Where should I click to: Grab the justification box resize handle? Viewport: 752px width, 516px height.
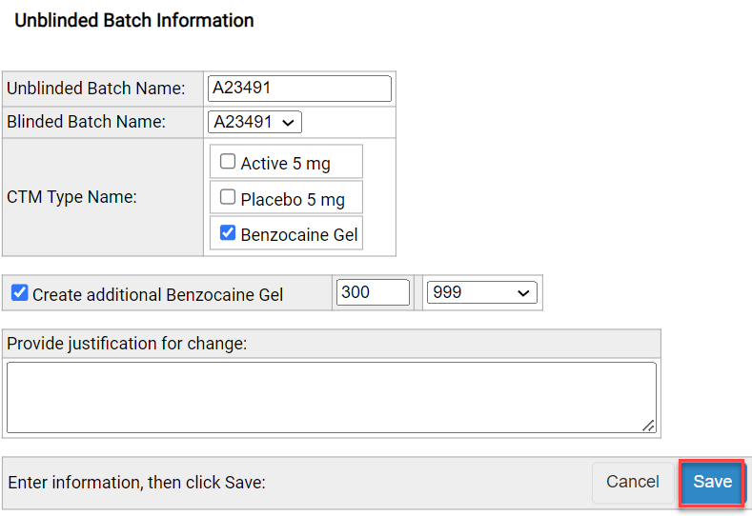point(649,426)
